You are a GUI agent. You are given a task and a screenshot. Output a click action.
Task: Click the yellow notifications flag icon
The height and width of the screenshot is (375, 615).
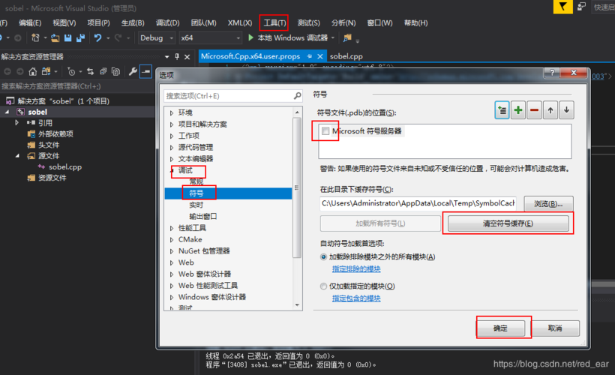tap(562, 7)
